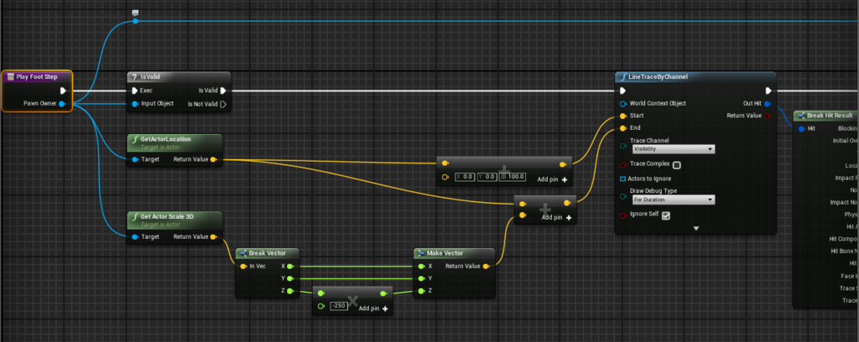Select the Break Hit Result node header
Viewport: 859px width, 342px height.
tap(826, 116)
